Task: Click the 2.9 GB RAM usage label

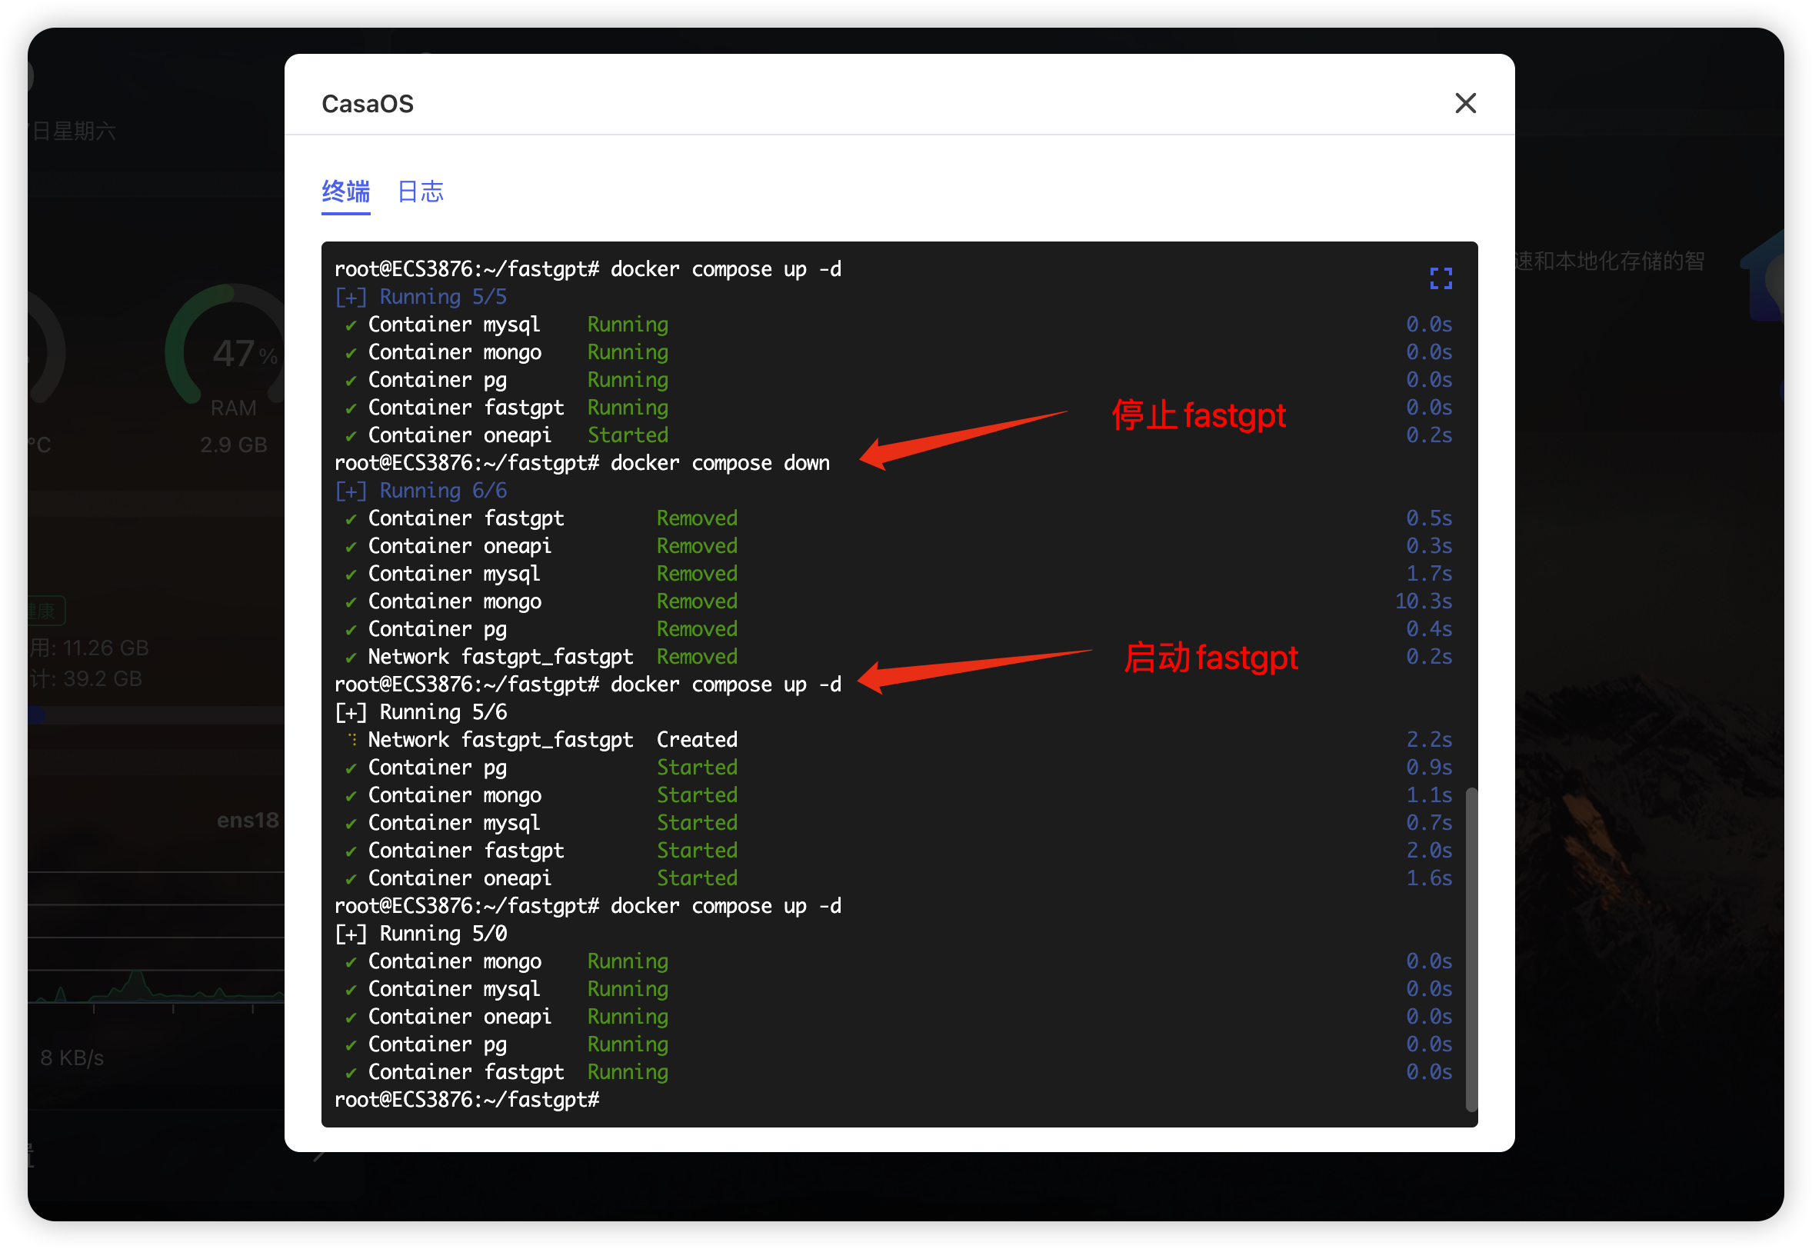Action: coord(233,445)
